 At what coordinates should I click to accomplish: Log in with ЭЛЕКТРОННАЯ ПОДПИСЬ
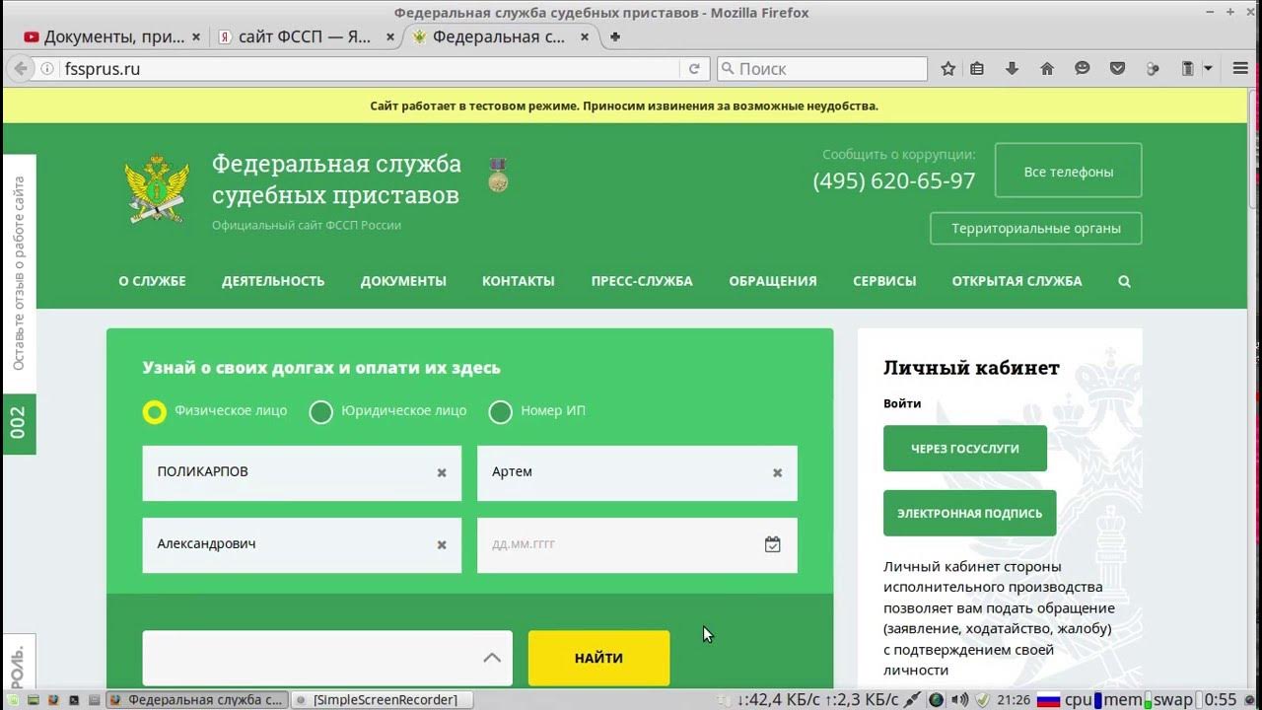point(969,513)
